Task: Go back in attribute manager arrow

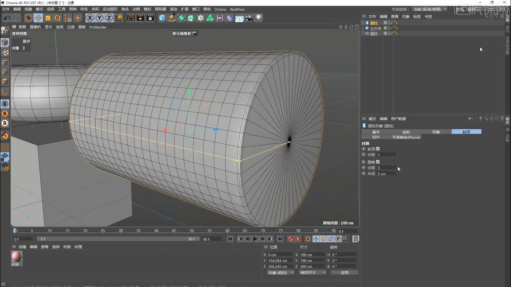Action: click(x=470, y=118)
